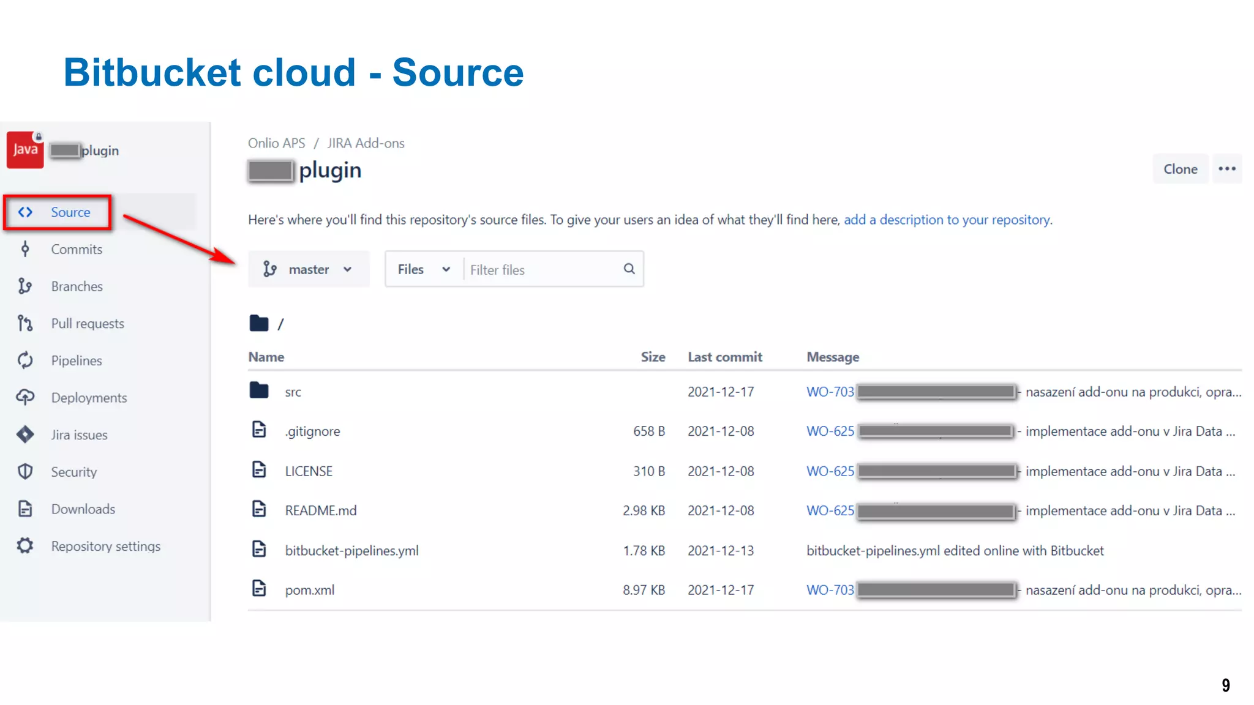This screenshot has width=1254, height=705.
Task: Open the README.md file name
Action: [x=321, y=510]
